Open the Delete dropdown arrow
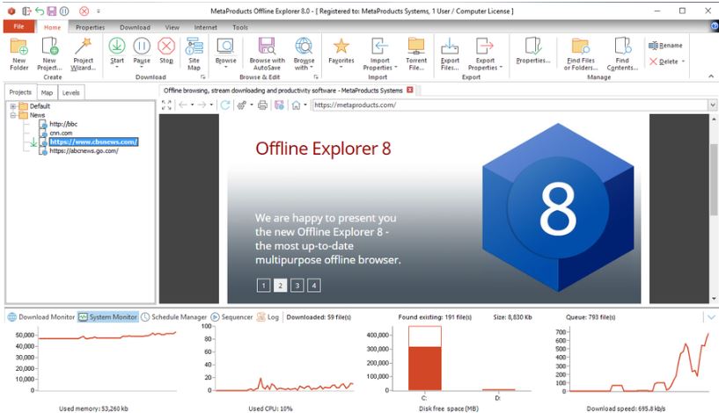Image resolution: width=719 pixels, height=413 pixels. click(683, 62)
